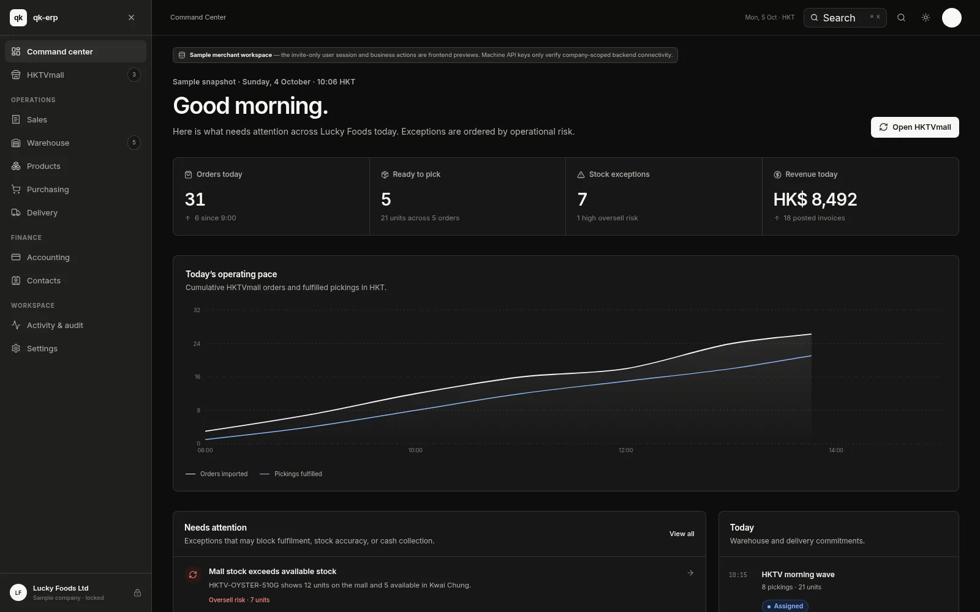Screen dimensions: 980x612
Task: Click the HKTVmall badge showing 3
Action: point(134,75)
